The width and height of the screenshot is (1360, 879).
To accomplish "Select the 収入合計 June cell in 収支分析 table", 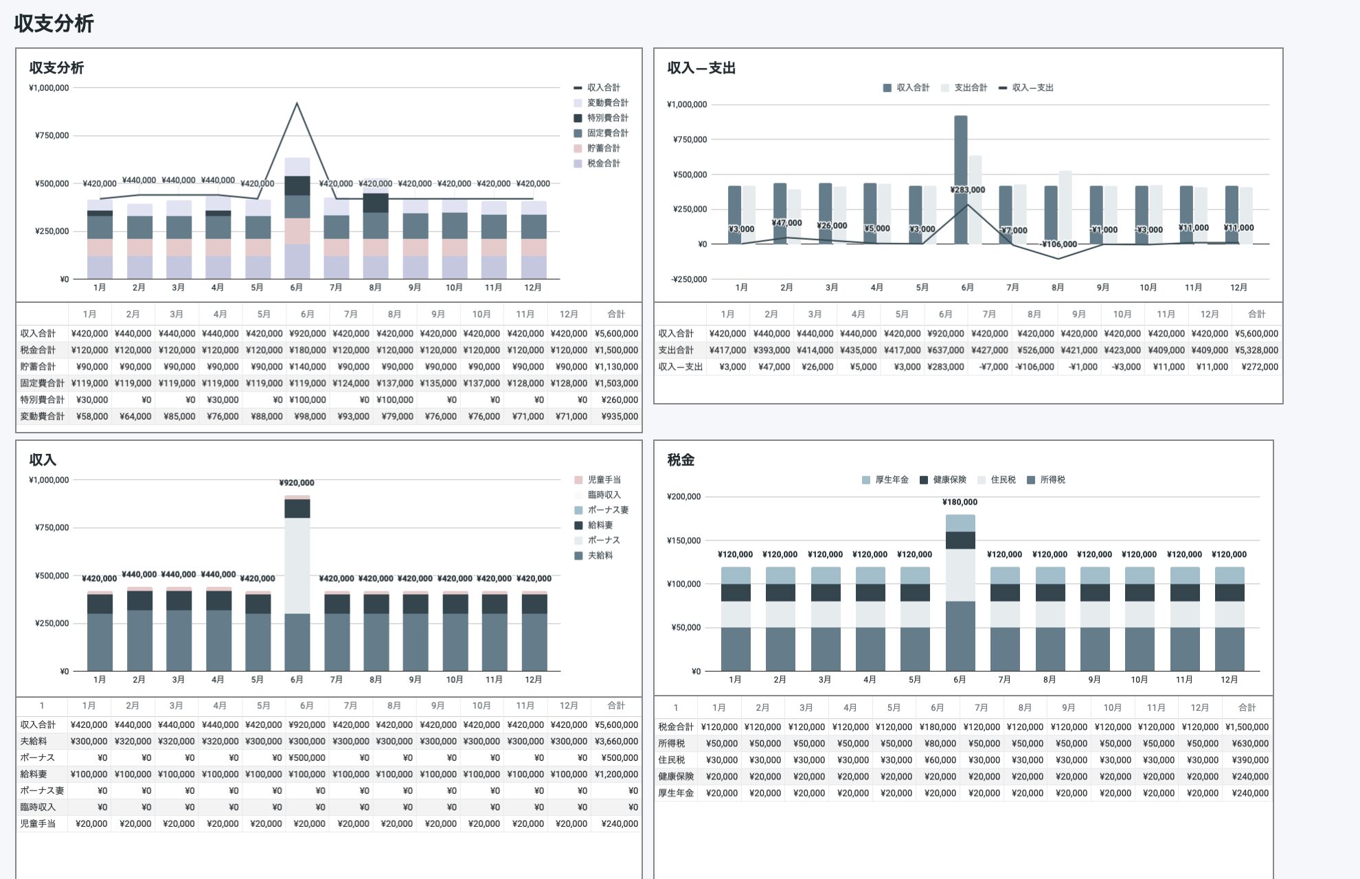I will [307, 334].
